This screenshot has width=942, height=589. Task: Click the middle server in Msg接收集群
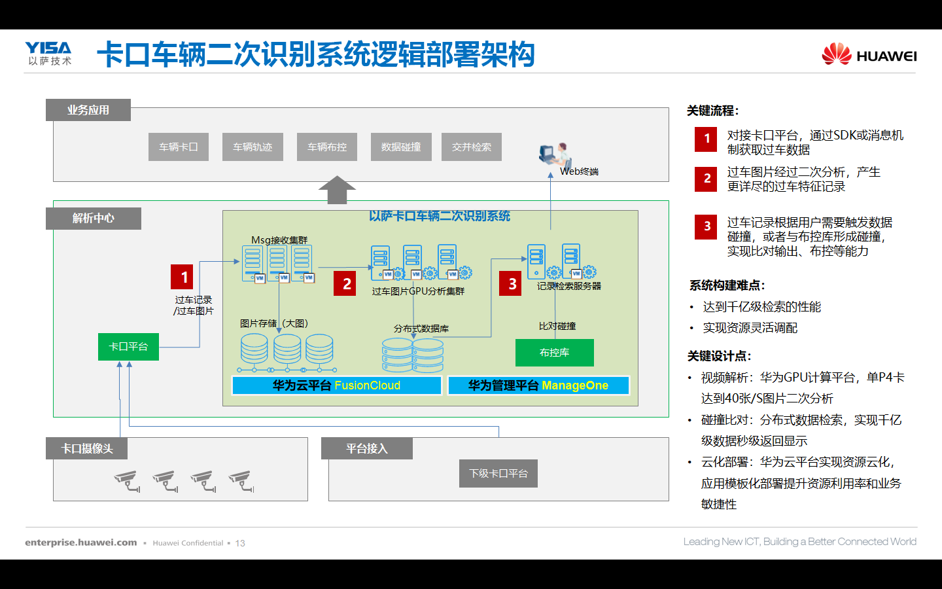[x=277, y=264]
